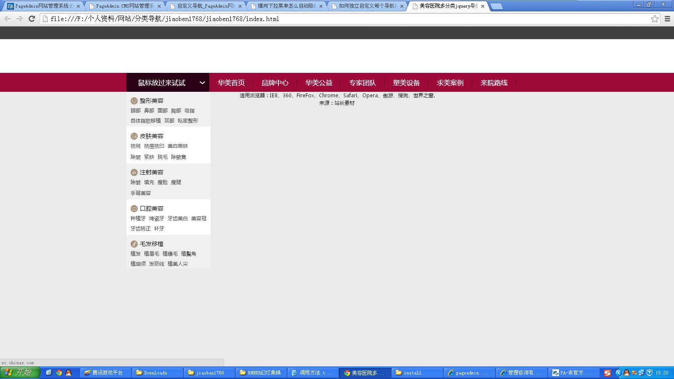Image resolution: width=674 pixels, height=379 pixels.
Task: Bookmark this page with the star icon
Action: click(x=655, y=19)
